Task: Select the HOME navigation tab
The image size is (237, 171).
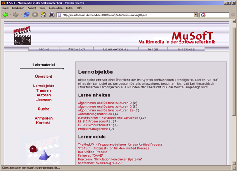Action: [x=44, y=49]
